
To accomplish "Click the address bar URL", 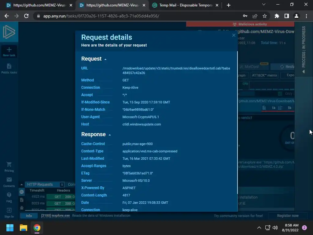I will tap(101, 16).
